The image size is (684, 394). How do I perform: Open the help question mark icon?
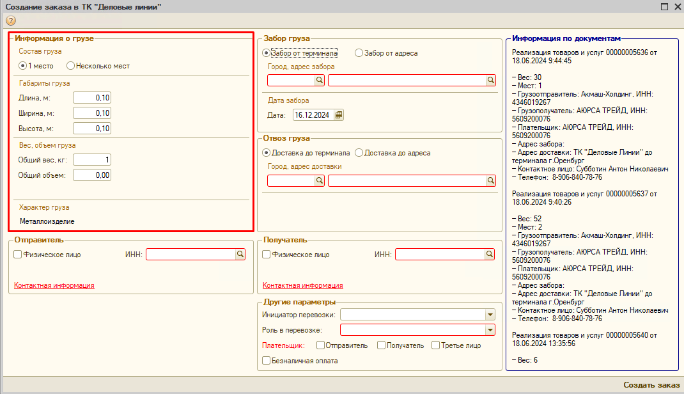click(x=10, y=20)
